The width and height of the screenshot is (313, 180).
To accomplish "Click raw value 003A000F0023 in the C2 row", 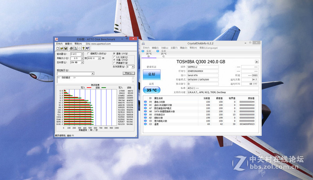I will click(247, 124).
